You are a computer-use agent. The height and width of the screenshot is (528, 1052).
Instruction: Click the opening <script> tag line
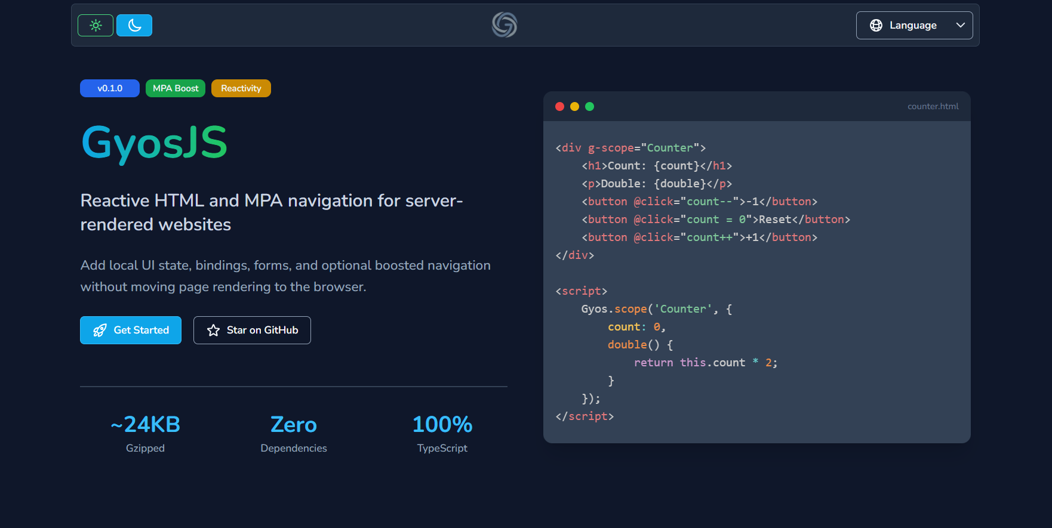click(x=582, y=291)
